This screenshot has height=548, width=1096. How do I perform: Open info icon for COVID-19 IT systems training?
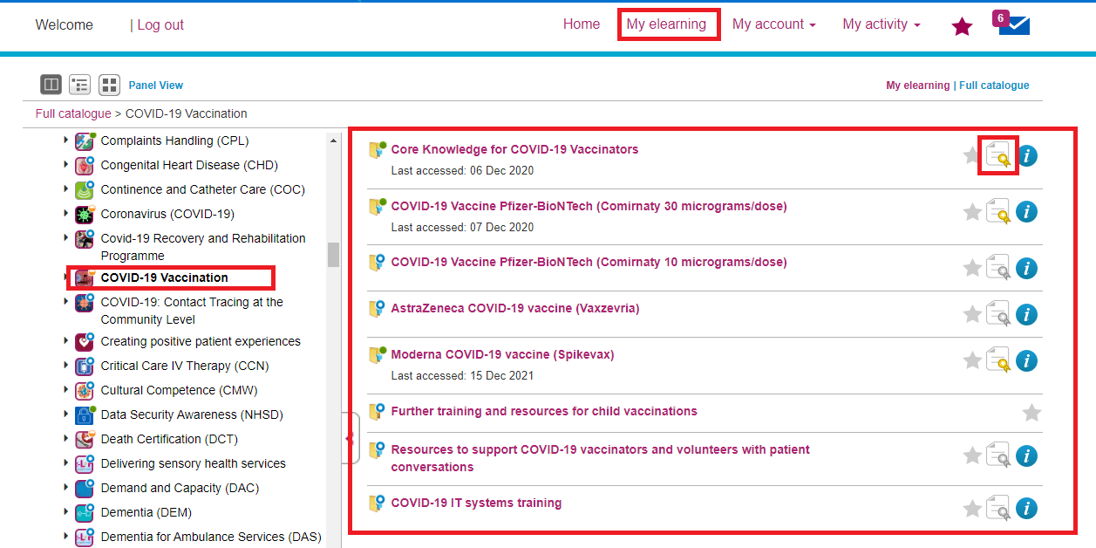click(x=1027, y=508)
